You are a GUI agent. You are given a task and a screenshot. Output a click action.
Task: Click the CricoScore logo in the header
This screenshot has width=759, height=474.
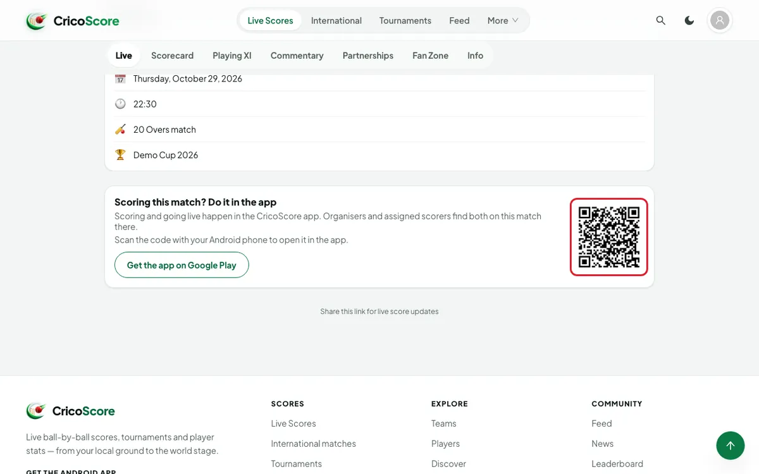tap(72, 21)
